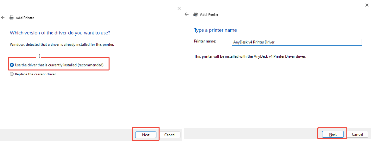Screen dimensions: 371x142
Task: Cancel the printer name dialog
Action: click(357, 134)
